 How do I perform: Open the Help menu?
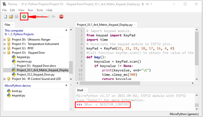click(49, 10)
